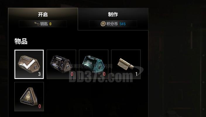Click the 物品 section heading
The image size is (206, 117).
(21, 41)
